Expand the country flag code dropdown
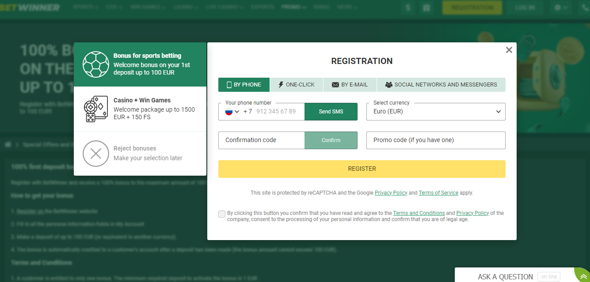This screenshot has height=282, width=590. 232,112
